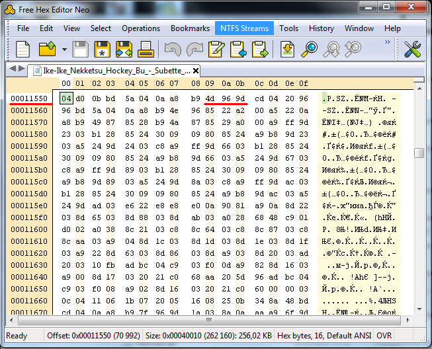
Task: Click the horizontal scrollbar right arrow
Action: coord(408,320)
